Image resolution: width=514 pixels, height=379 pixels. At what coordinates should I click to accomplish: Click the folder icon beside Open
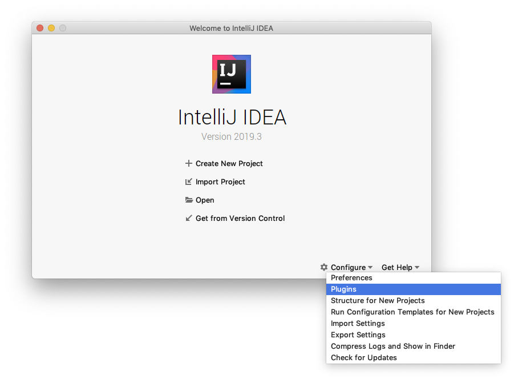coord(189,200)
